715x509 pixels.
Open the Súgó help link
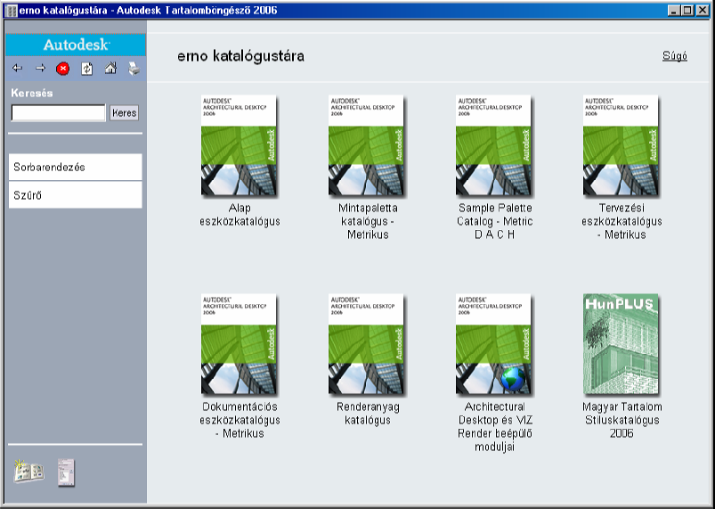pyautogui.click(x=674, y=56)
